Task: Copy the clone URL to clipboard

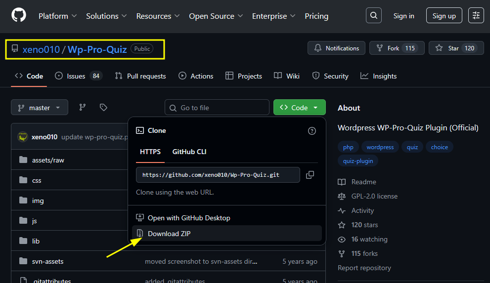Action: (x=310, y=175)
